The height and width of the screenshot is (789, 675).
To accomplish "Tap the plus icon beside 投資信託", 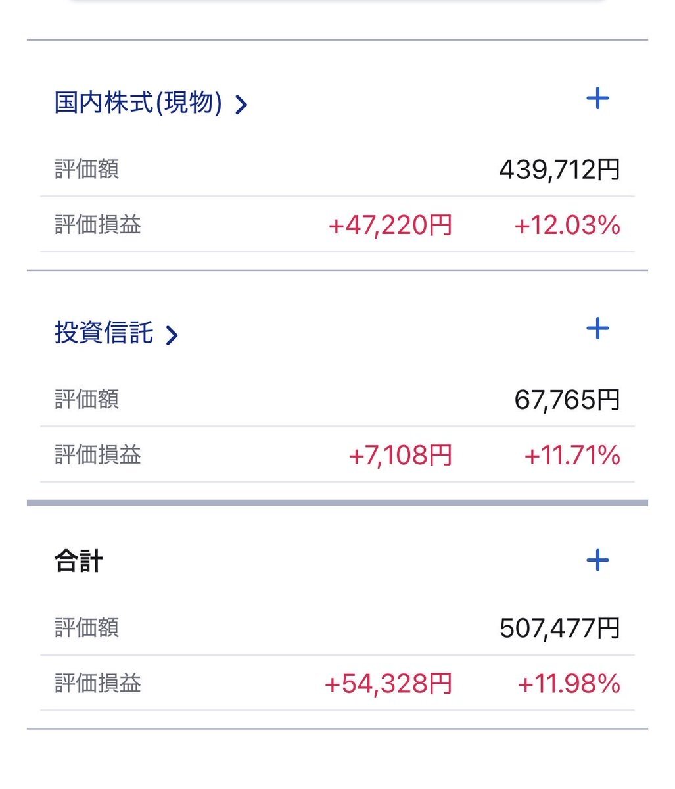I will [597, 329].
